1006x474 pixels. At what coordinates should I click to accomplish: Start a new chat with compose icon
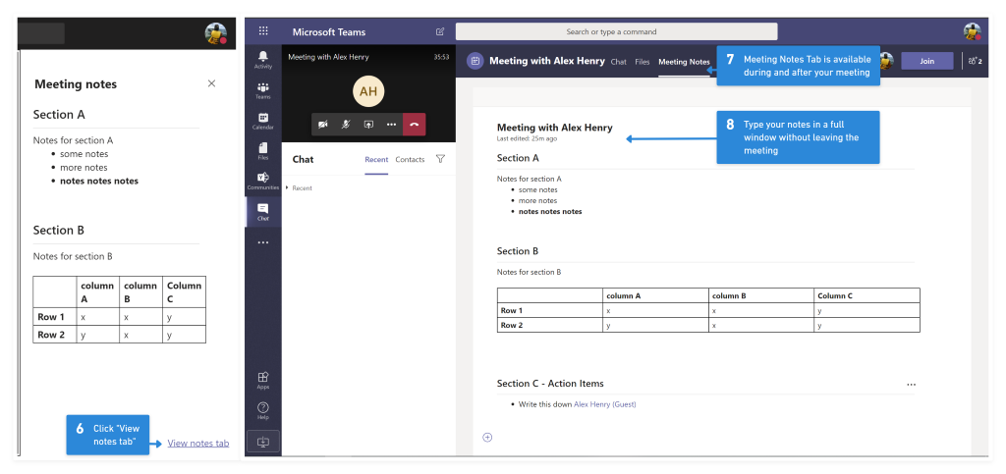click(x=440, y=31)
